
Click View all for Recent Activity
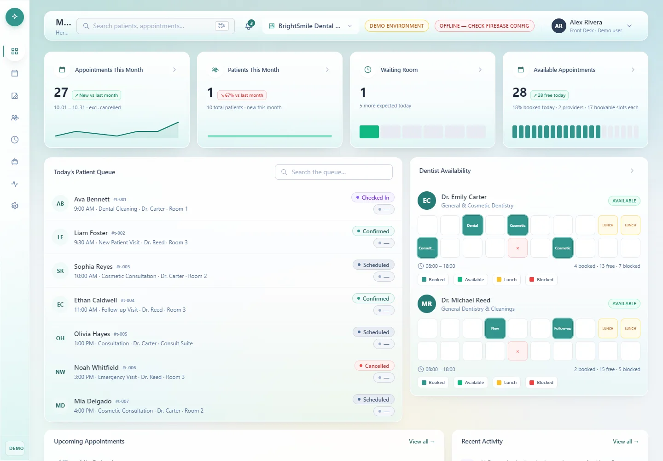click(626, 442)
